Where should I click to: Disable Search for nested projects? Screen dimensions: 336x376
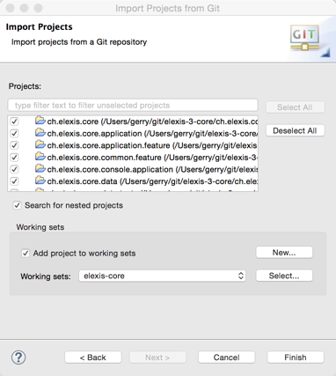[17, 205]
